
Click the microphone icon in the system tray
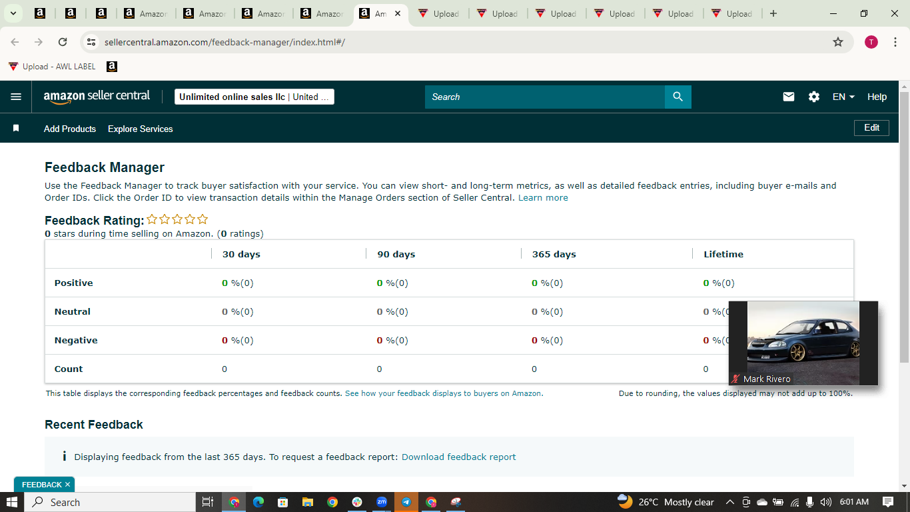pos(810,502)
